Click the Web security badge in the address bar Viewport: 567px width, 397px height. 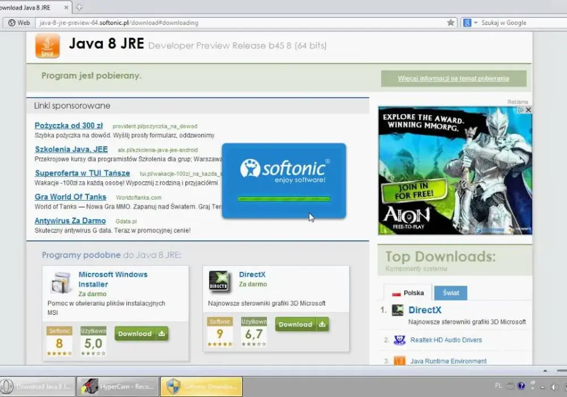pyautogui.click(x=19, y=23)
